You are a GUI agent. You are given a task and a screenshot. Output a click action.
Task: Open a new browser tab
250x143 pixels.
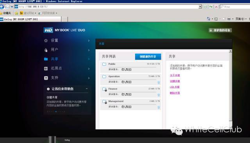pos(64,19)
